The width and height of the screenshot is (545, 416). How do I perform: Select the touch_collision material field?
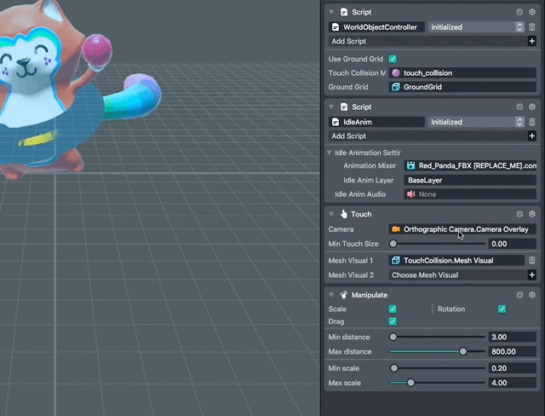coord(462,73)
